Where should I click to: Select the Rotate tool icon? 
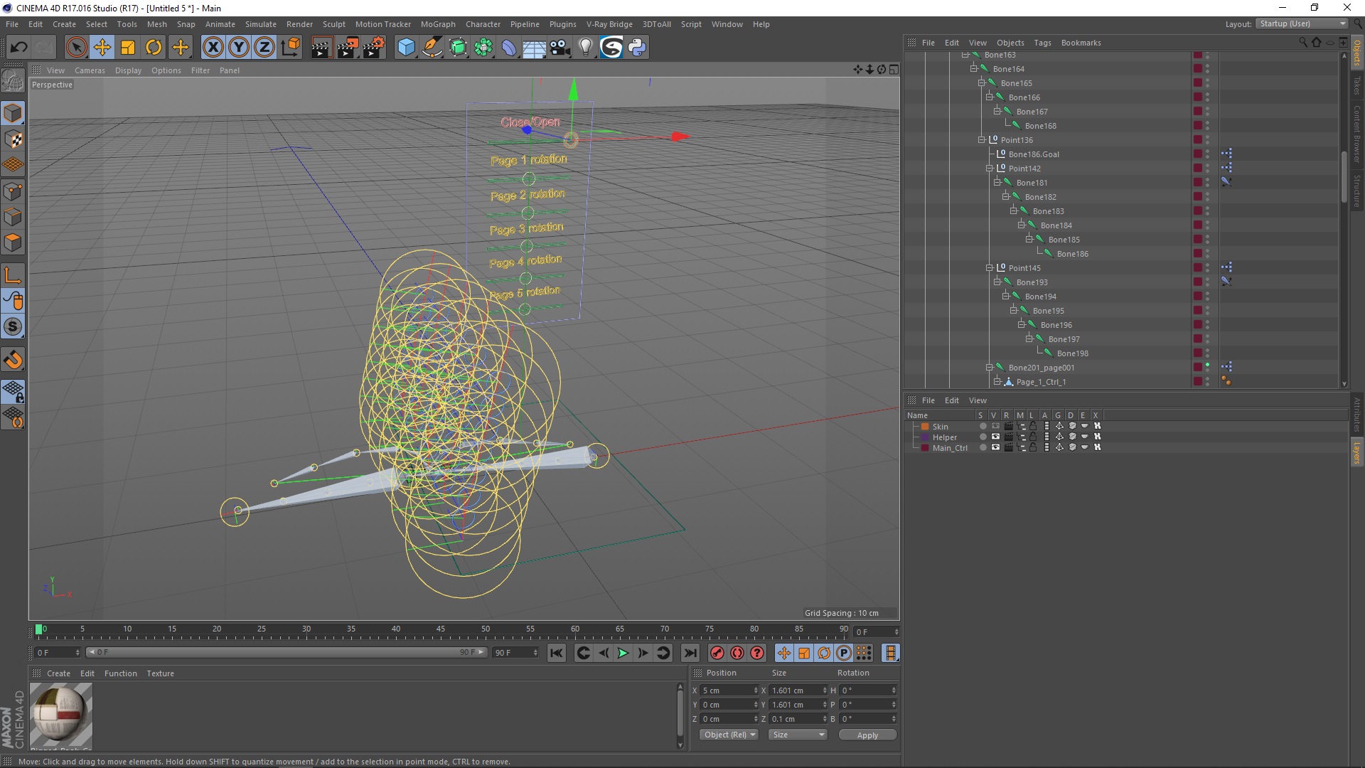(154, 48)
